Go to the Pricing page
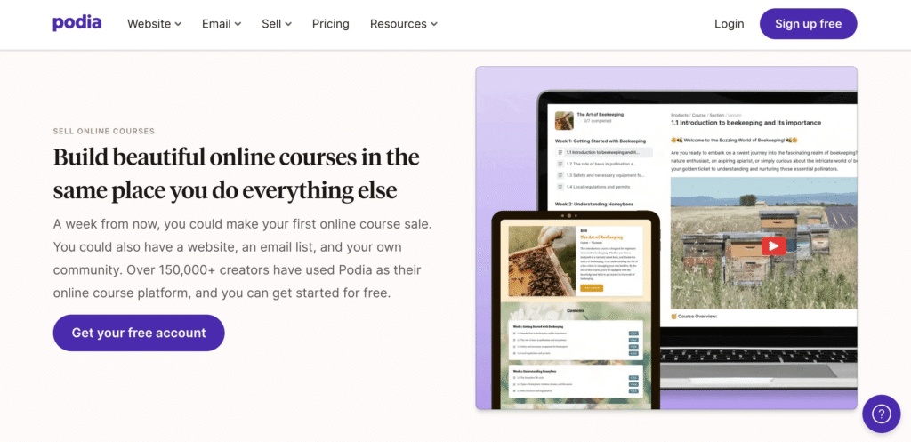Image resolution: width=911 pixels, height=442 pixels. tap(331, 24)
